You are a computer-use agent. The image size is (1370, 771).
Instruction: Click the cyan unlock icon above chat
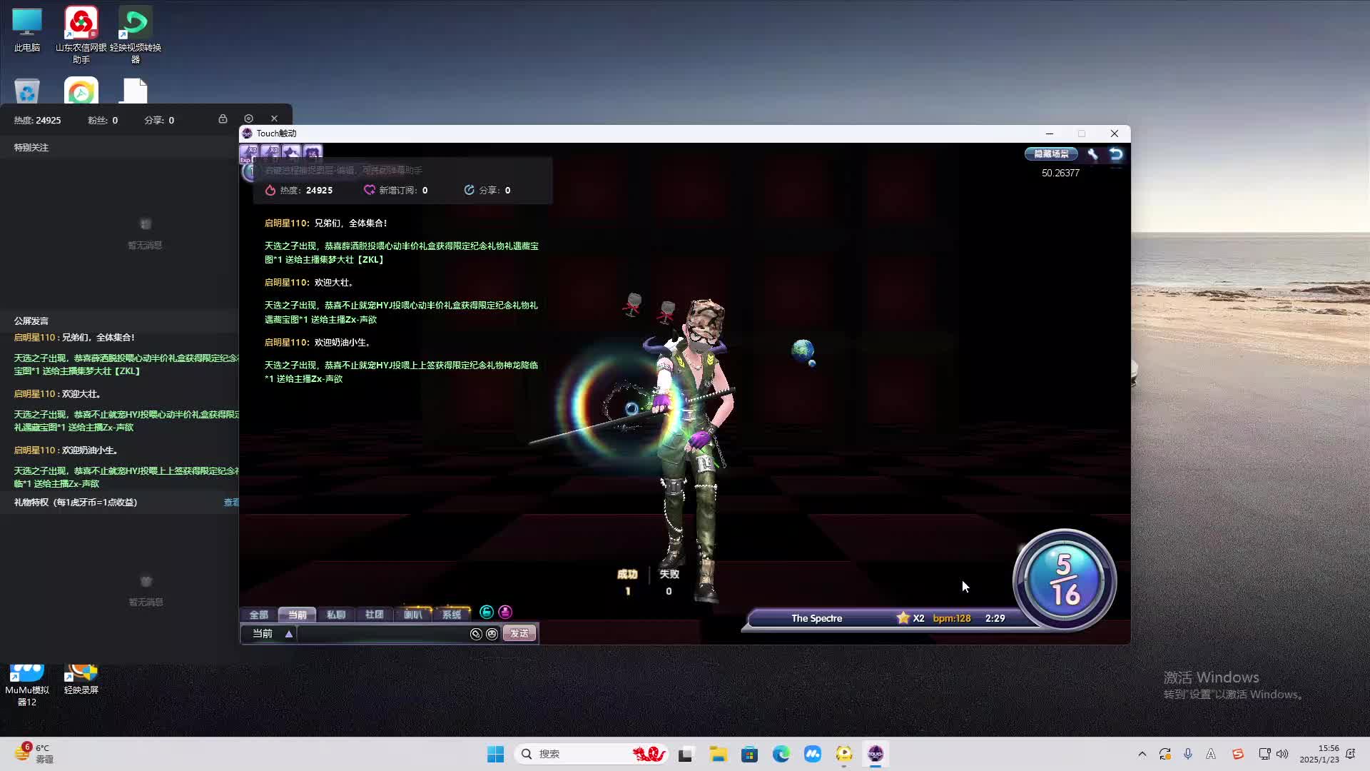pos(487,612)
